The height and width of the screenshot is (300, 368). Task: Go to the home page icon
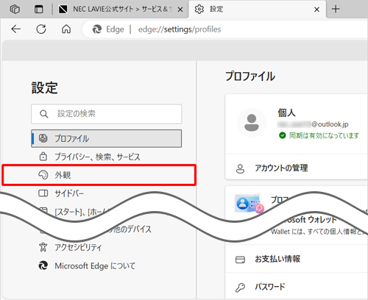coord(66,29)
